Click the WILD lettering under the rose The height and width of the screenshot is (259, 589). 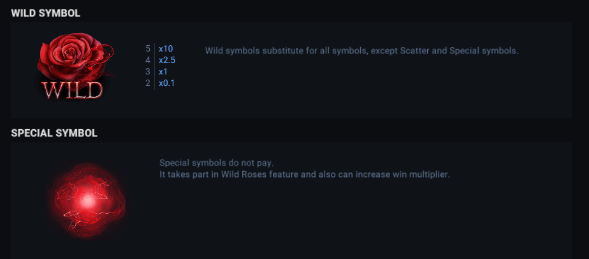click(72, 90)
